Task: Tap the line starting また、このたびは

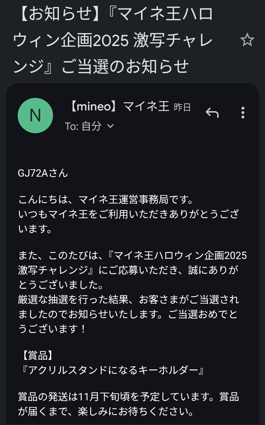Action: (132, 256)
